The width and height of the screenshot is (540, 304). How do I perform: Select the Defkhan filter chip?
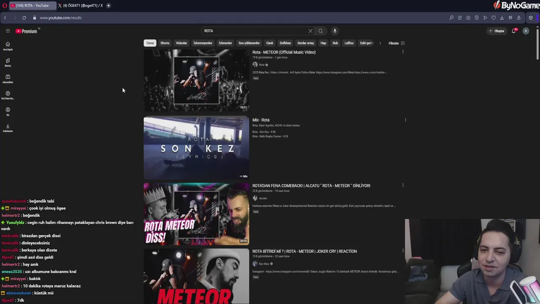pos(285,43)
